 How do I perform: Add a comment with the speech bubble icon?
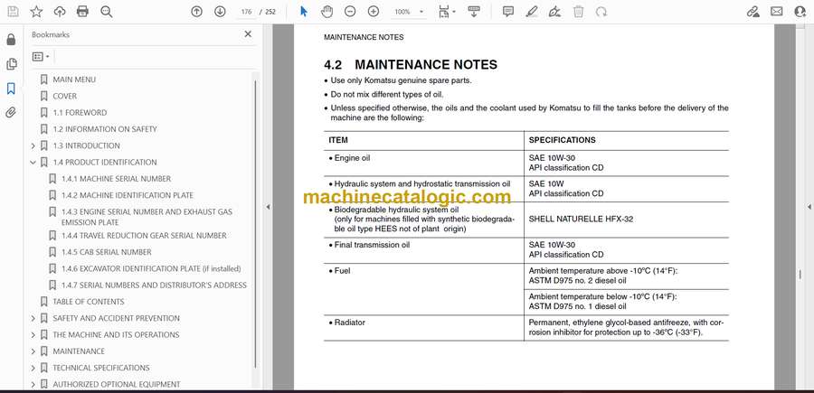pos(508,12)
